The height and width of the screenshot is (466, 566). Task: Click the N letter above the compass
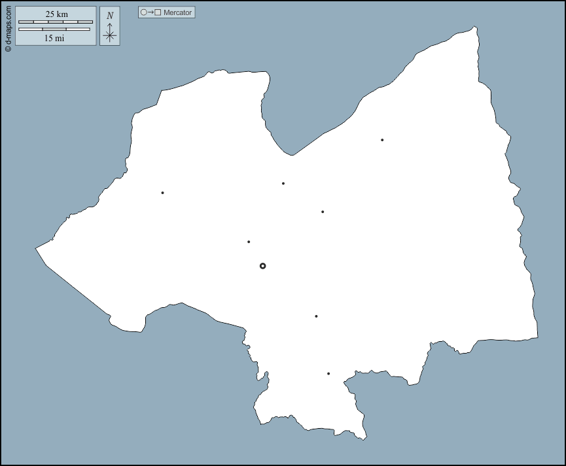[x=110, y=16]
